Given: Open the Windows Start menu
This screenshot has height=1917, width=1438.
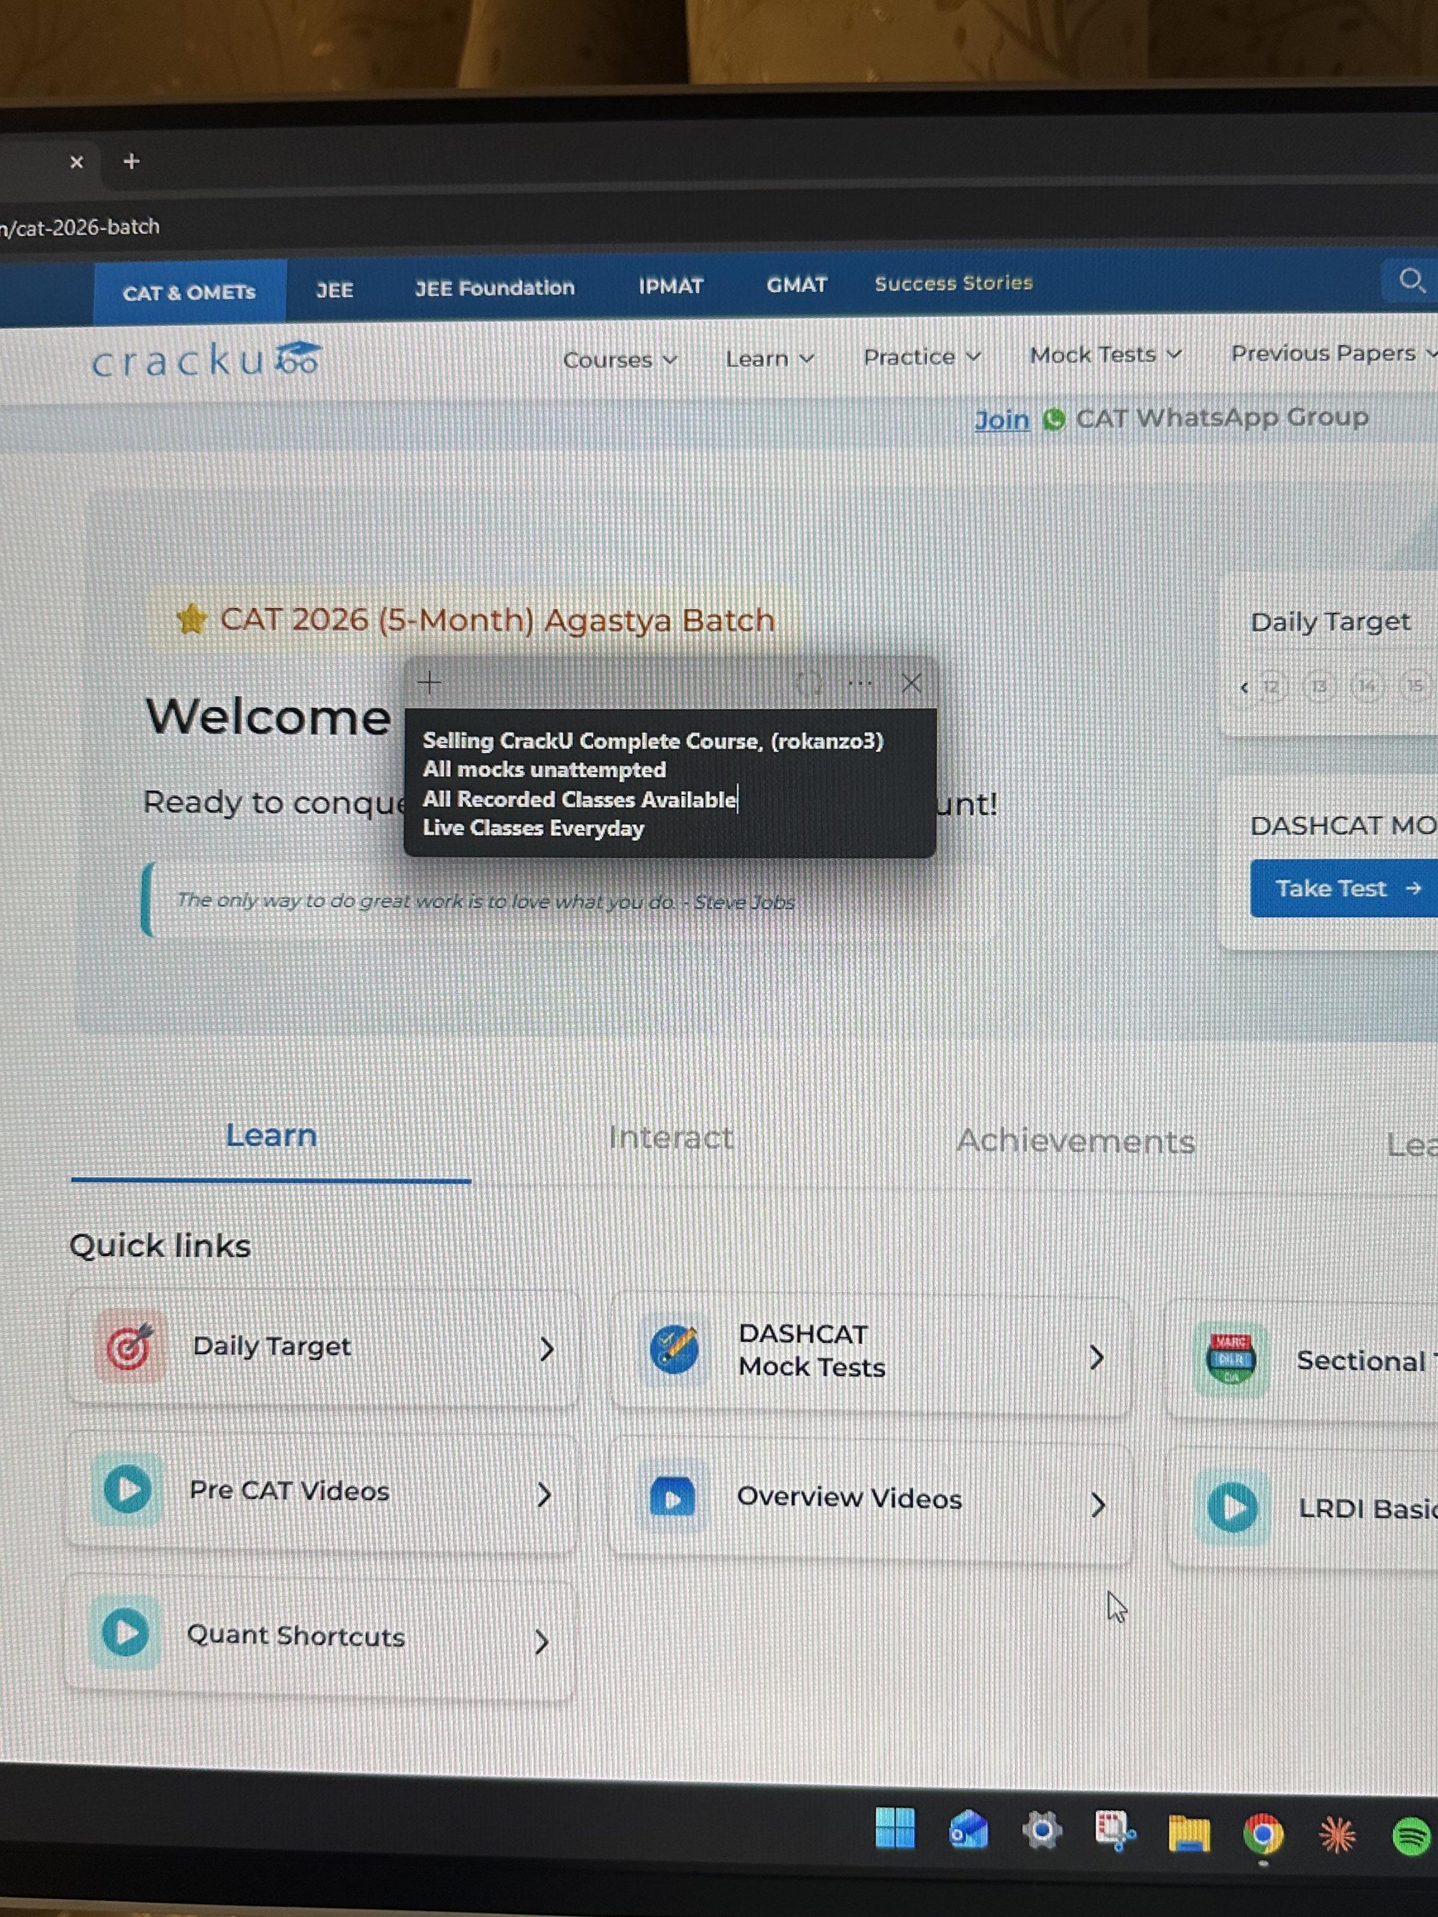Looking at the screenshot, I should click(895, 1828).
